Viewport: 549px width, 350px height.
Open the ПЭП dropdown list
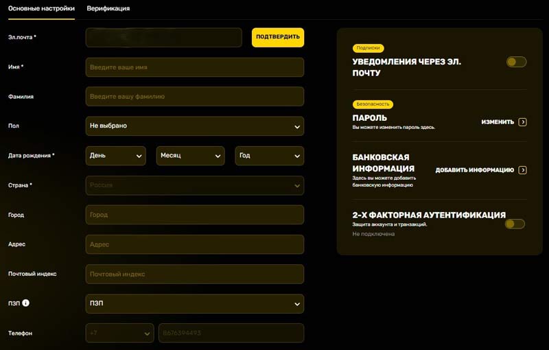pyautogui.click(x=194, y=303)
